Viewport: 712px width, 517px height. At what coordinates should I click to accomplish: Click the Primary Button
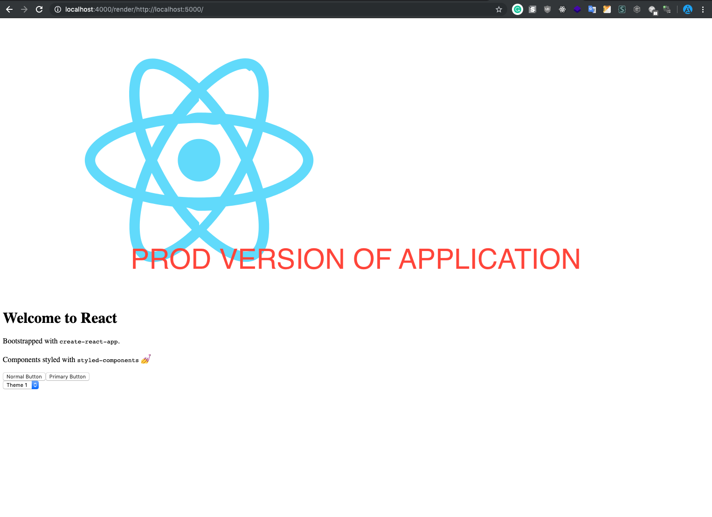point(67,377)
